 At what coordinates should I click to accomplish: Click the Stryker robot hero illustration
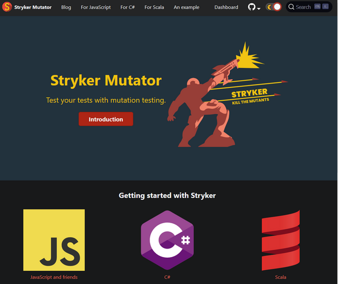coord(228,95)
